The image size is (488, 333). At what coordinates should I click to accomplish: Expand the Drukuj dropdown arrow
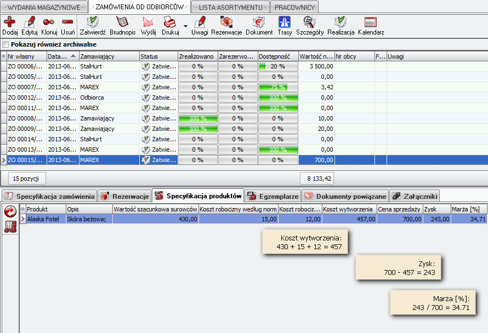185,26
